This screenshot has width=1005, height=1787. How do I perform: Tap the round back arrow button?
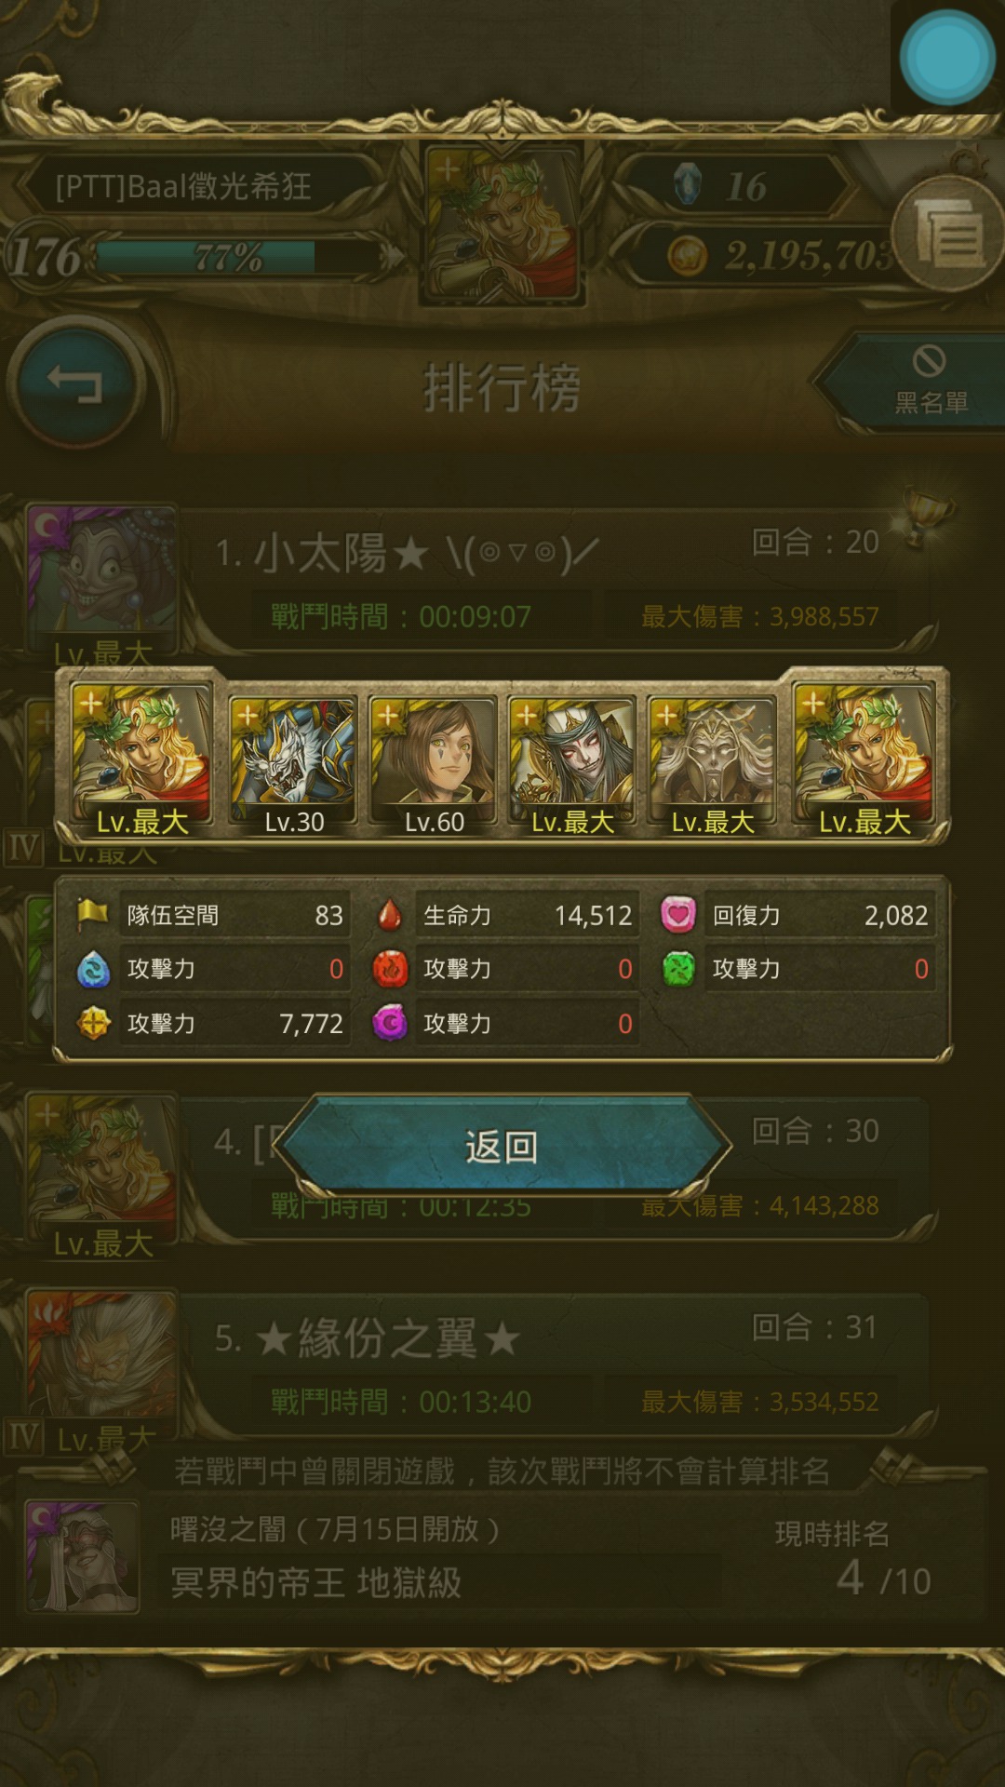pyautogui.click(x=76, y=383)
